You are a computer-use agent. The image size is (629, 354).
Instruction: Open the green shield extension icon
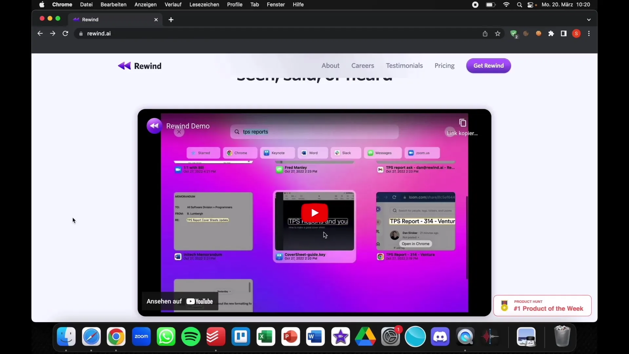[514, 33]
